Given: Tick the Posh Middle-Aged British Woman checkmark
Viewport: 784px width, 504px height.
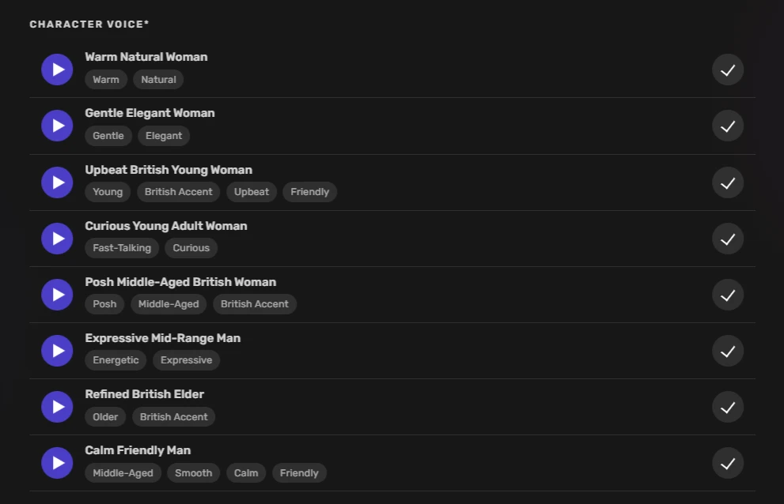Looking at the screenshot, I should pos(728,295).
